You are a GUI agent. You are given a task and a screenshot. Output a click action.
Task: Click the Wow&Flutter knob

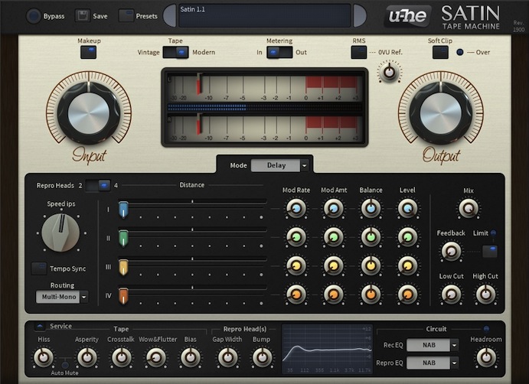(x=156, y=357)
